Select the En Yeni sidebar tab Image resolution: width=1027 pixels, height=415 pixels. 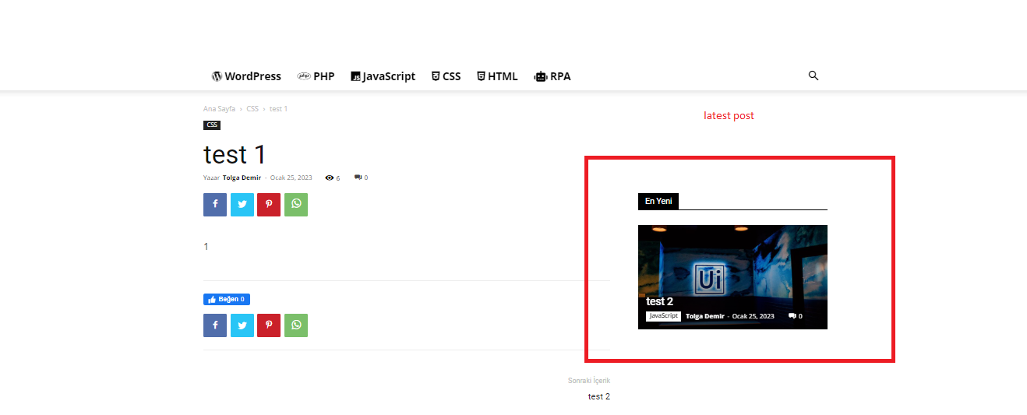coord(658,201)
